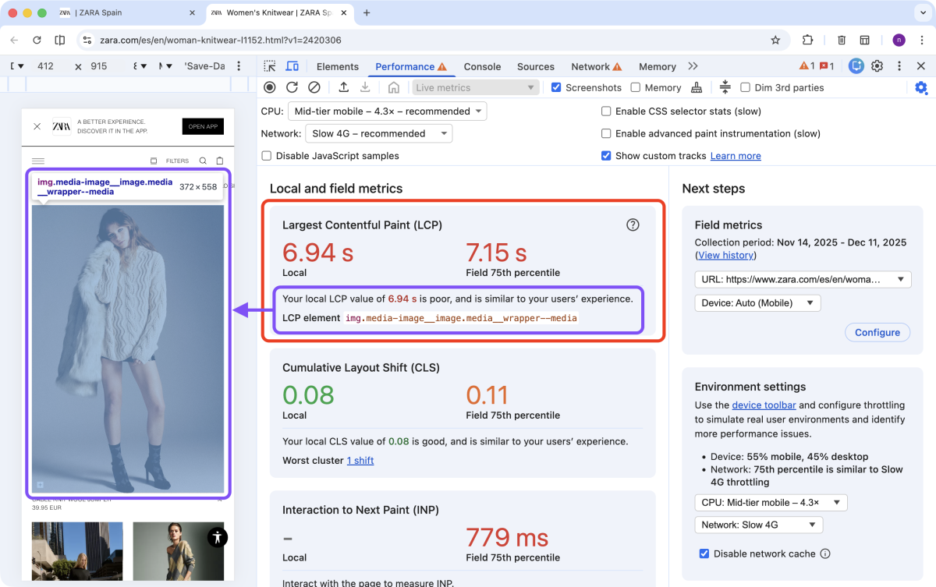Open the Slow 4G network throttling dropdown
Viewport: 936px width, 587px height.
tap(379, 133)
